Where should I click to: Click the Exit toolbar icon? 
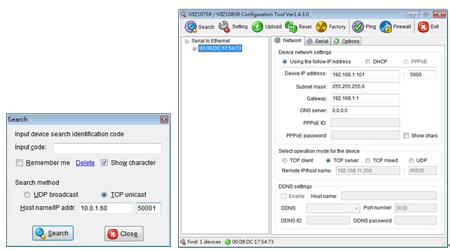click(423, 26)
